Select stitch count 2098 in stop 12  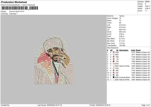click(117, 77)
